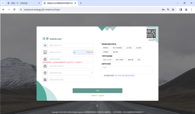195x114 pixels.
Task: Choose the 搜索引擎 channel option
Action: pyautogui.click(x=130, y=60)
